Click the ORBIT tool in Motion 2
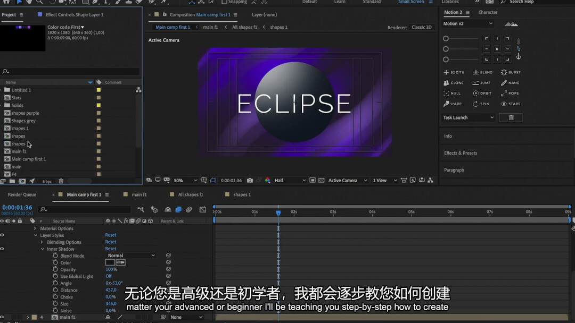The height and width of the screenshot is (323, 575). 482,93
